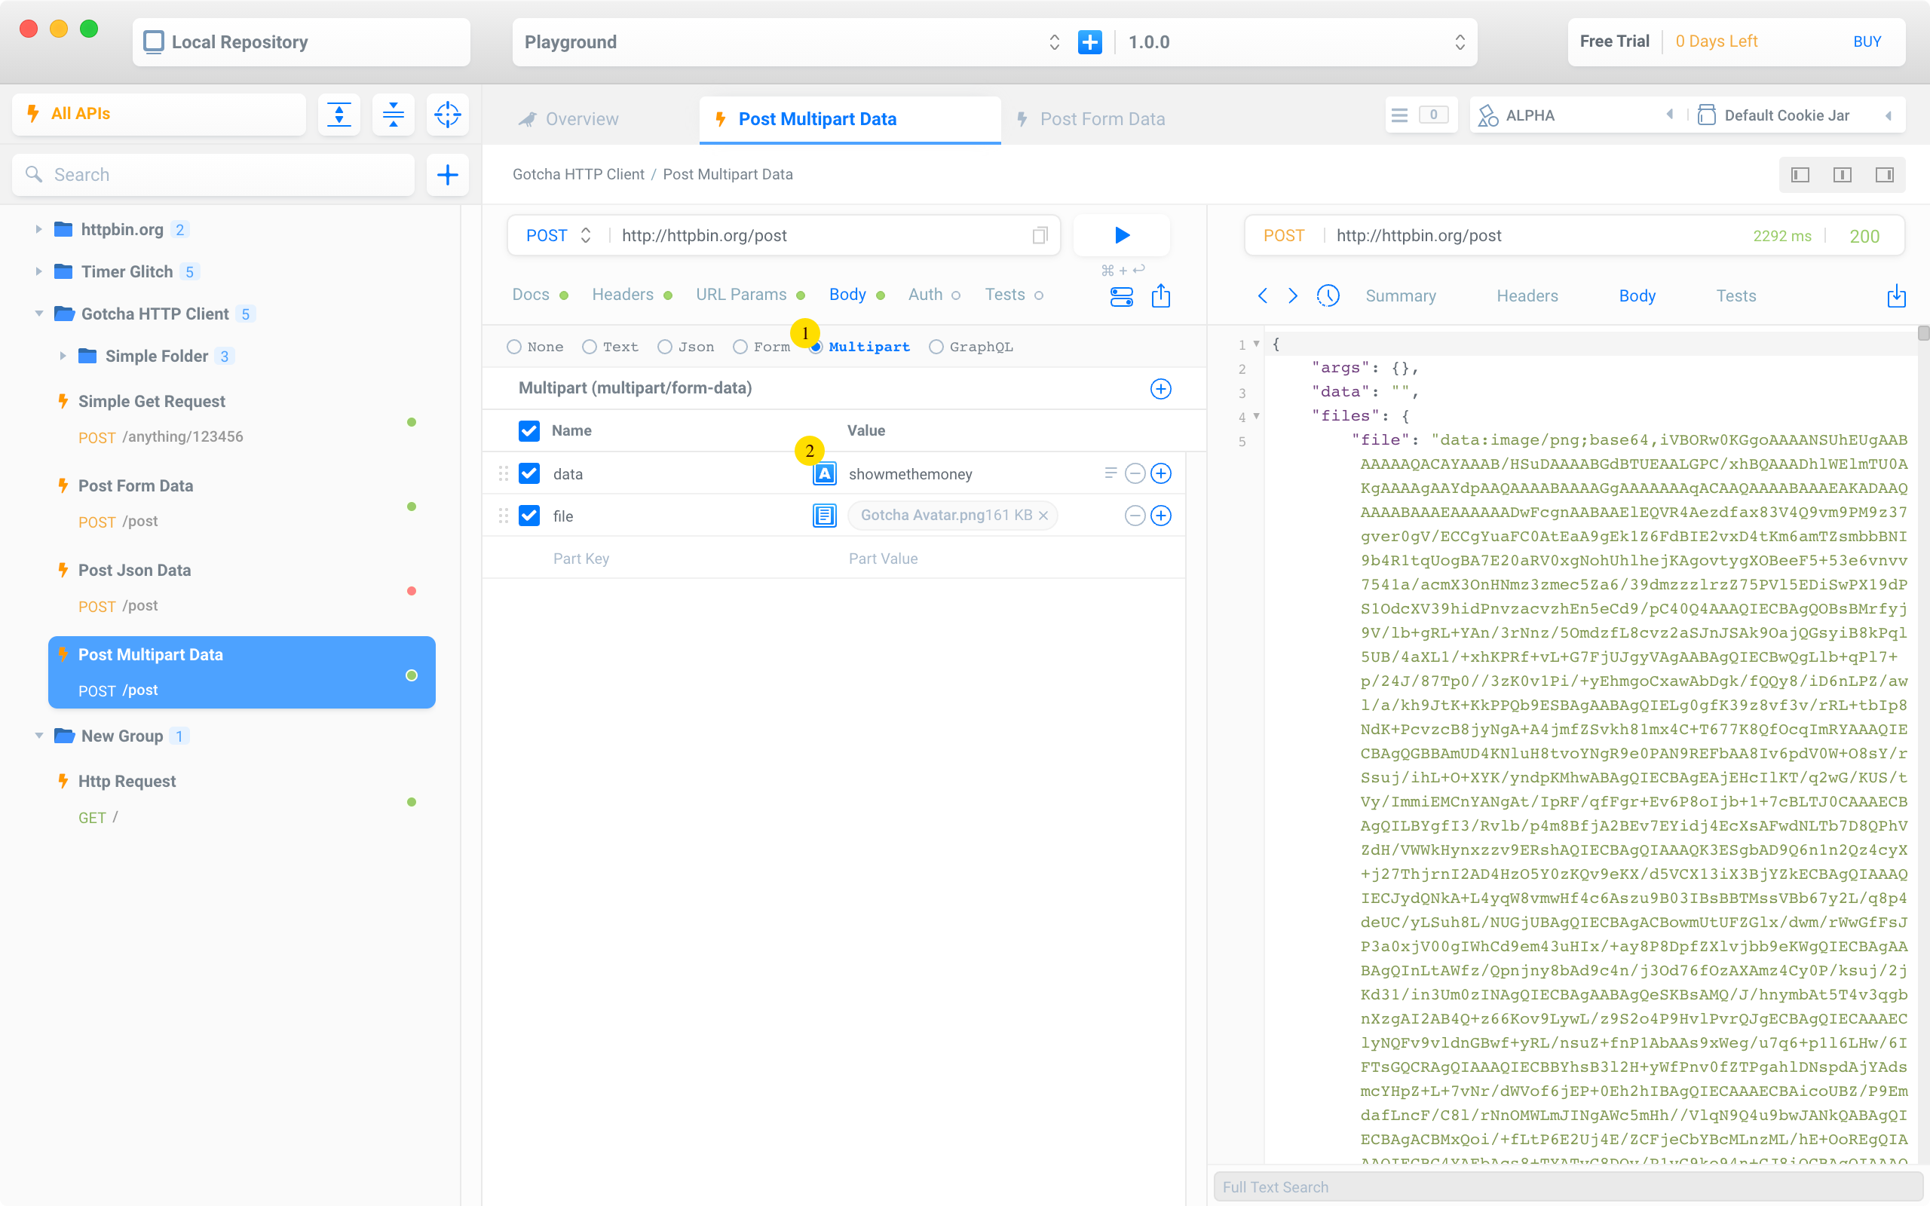Screen dimensions: 1930x1206
Task: Open the request history clock icon
Action: click(x=1327, y=296)
